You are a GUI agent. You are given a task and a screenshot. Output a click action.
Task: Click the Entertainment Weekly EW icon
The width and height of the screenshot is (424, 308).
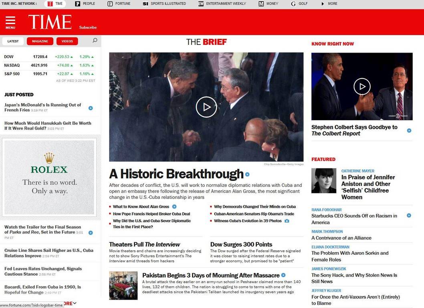tap(201, 4)
